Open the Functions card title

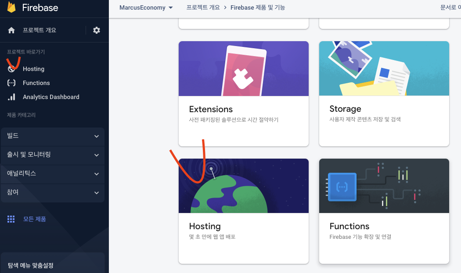[349, 226]
